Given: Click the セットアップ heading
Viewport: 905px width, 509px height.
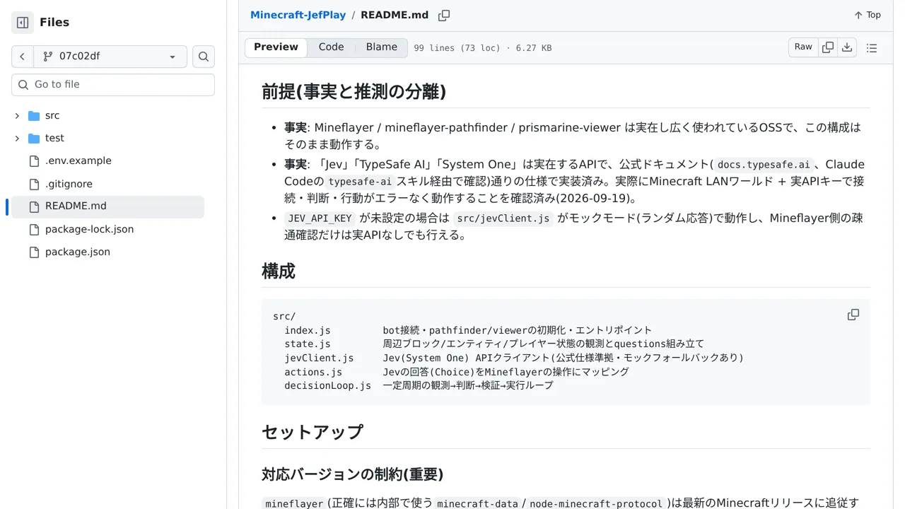Looking at the screenshot, I should 313,432.
